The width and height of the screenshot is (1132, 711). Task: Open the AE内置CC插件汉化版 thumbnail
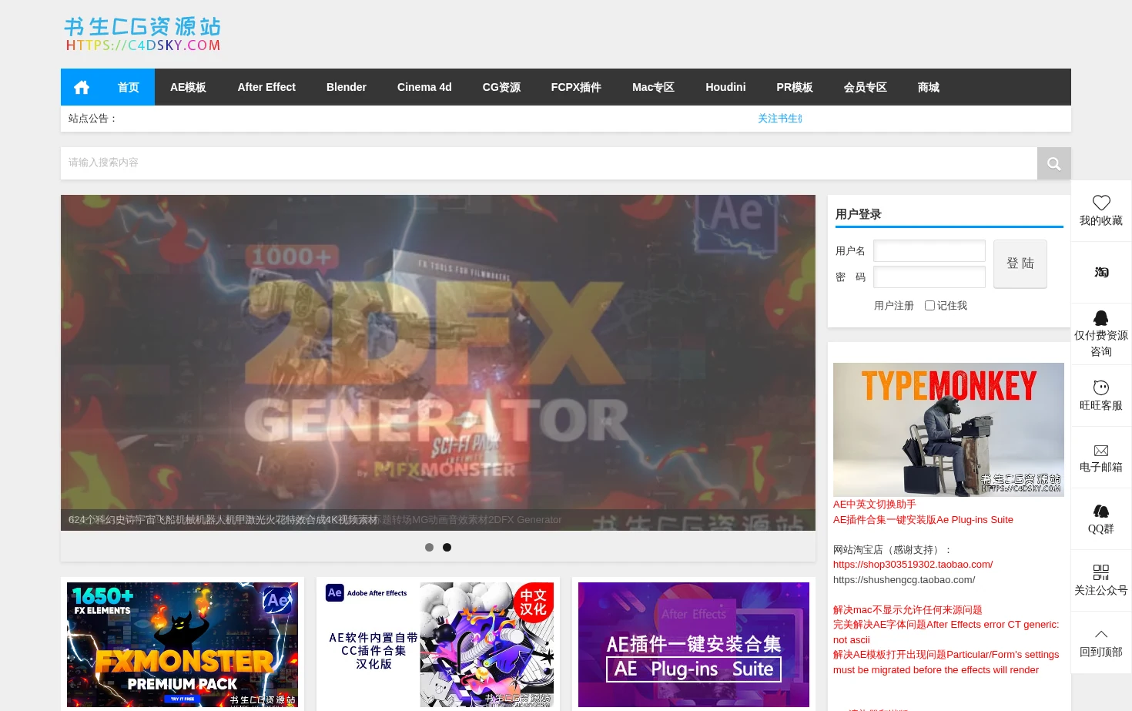point(438,645)
